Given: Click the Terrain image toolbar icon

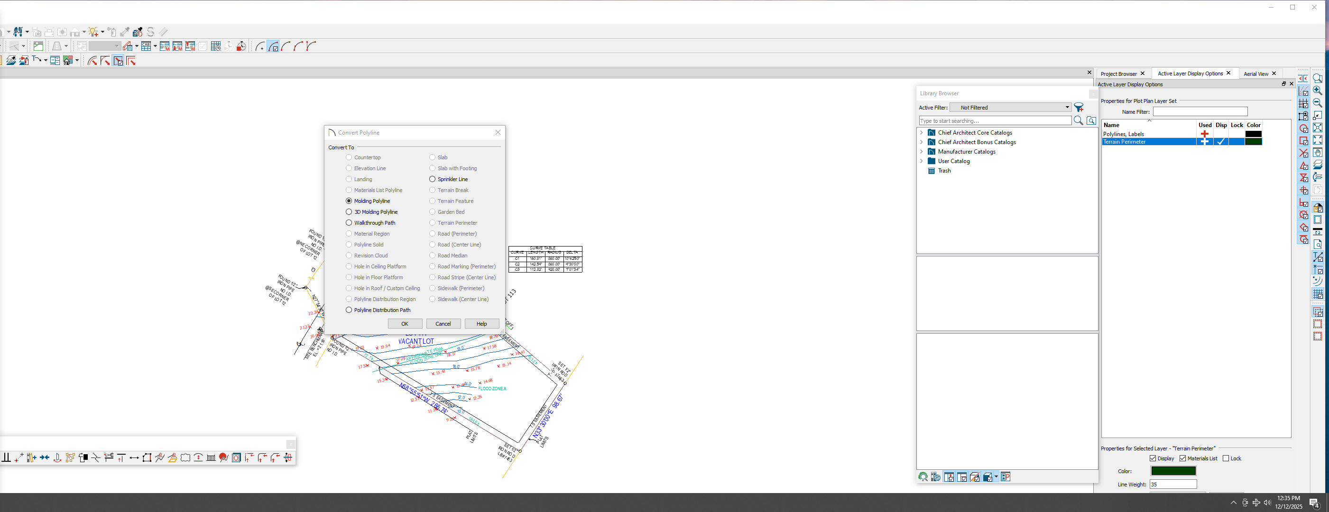Looking at the screenshot, I should point(38,46).
